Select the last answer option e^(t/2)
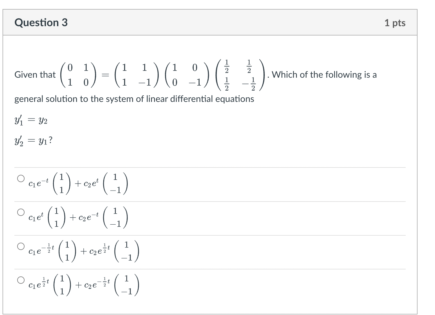This screenshot has height=315, width=435. click(x=21, y=280)
